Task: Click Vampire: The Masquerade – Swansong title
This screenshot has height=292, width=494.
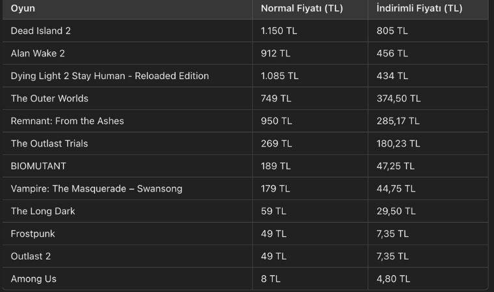Action: 96,189
